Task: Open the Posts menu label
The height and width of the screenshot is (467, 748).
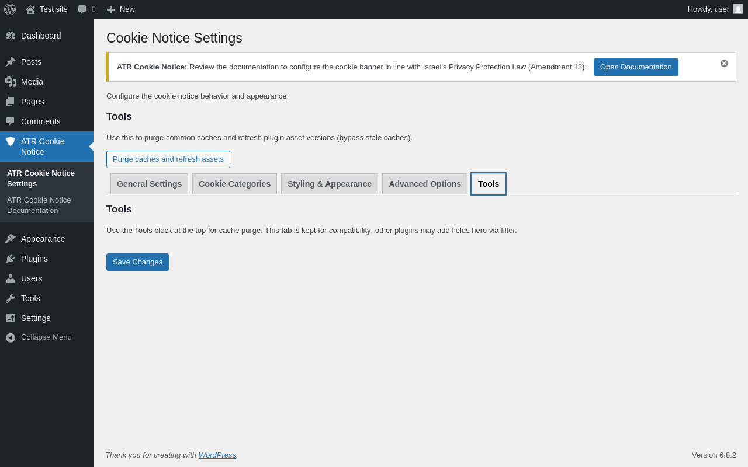Action: click(x=31, y=62)
